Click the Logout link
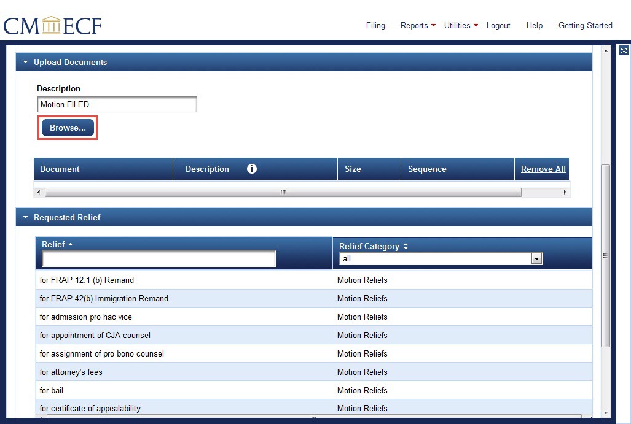 tap(498, 25)
